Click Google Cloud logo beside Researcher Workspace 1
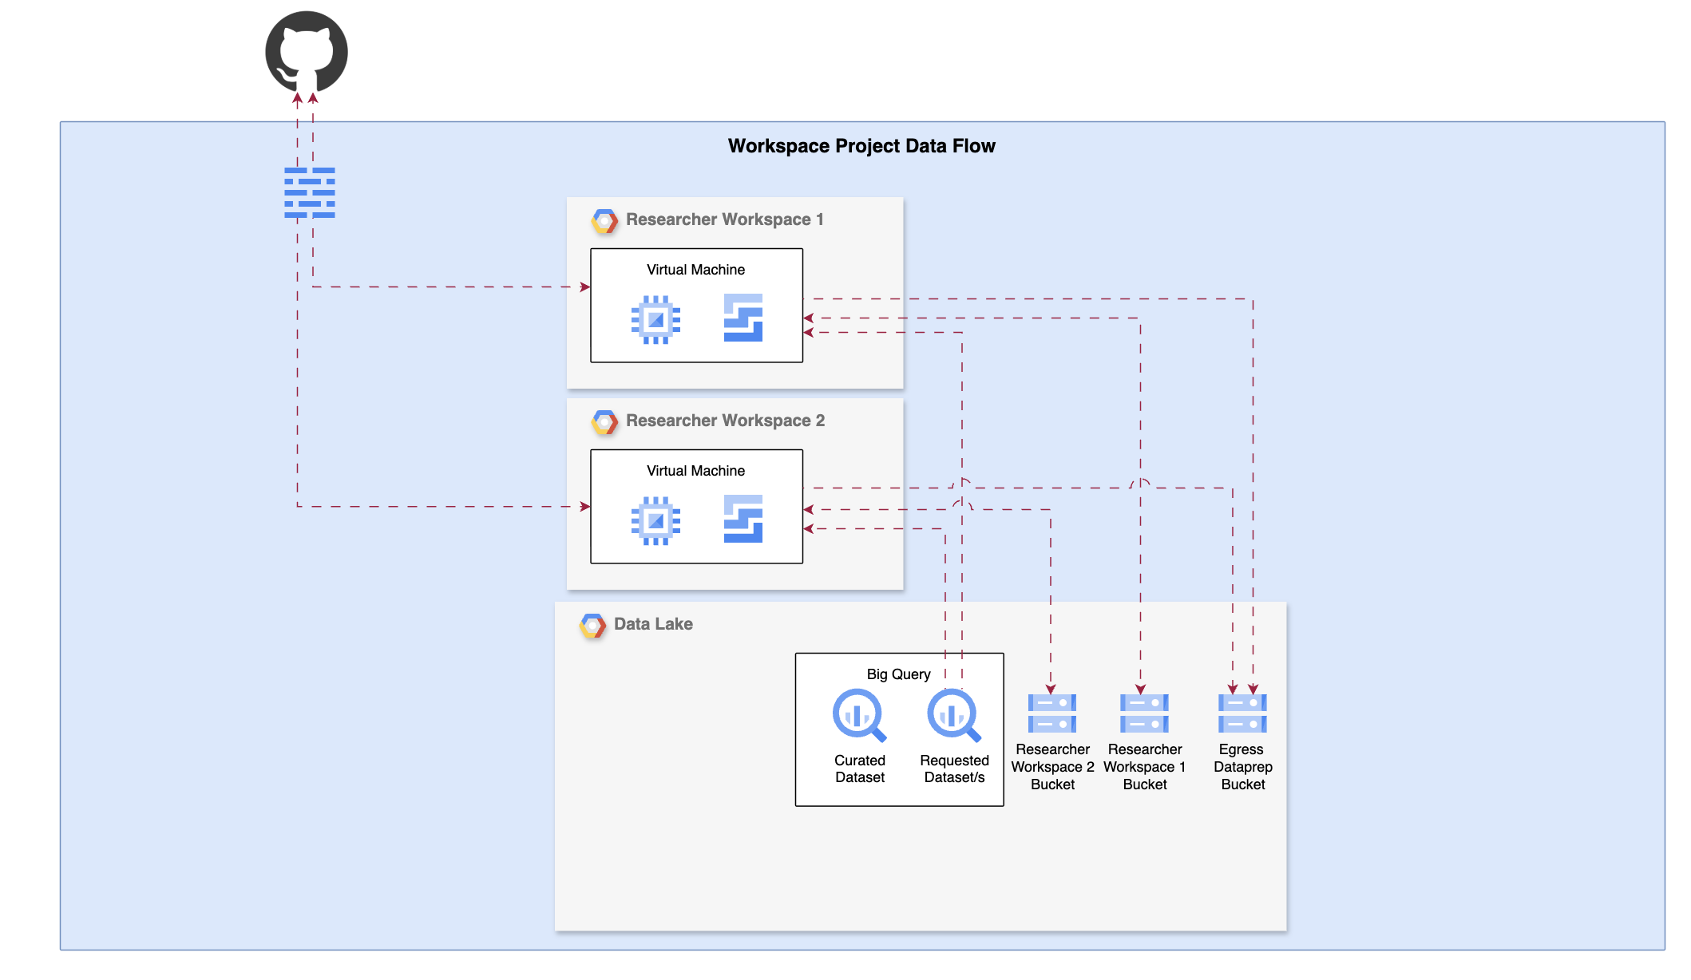 pos(604,220)
